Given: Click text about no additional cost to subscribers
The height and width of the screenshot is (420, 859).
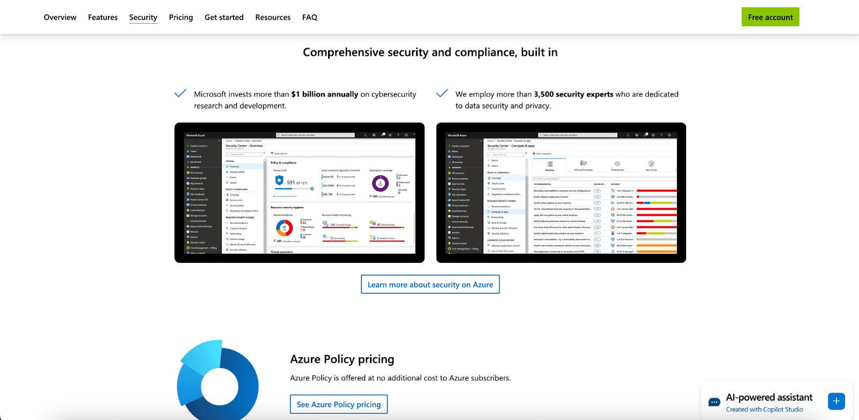Looking at the screenshot, I should click(x=401, y=378).
